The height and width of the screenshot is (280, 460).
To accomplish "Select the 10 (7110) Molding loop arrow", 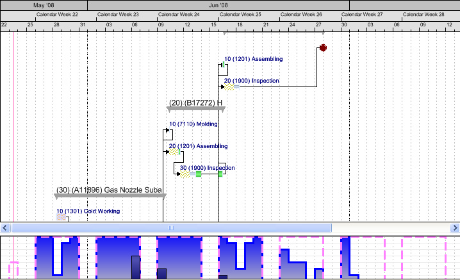I will [168, 133].
